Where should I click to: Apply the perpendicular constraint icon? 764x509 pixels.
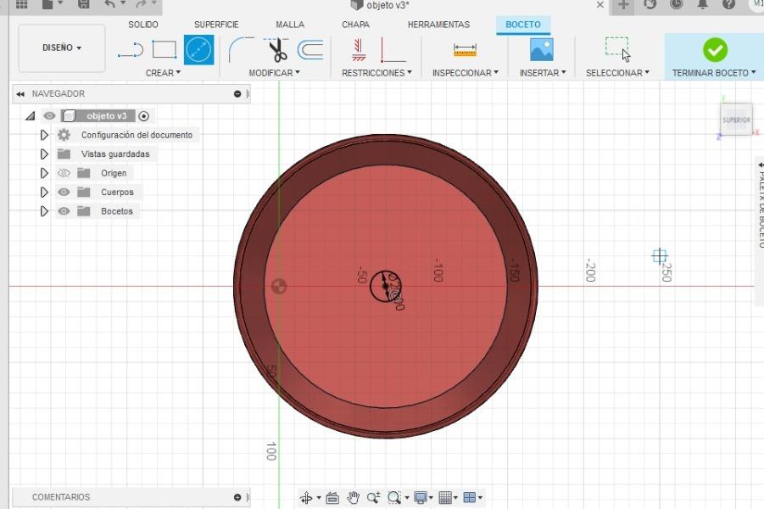coord(393,50)
